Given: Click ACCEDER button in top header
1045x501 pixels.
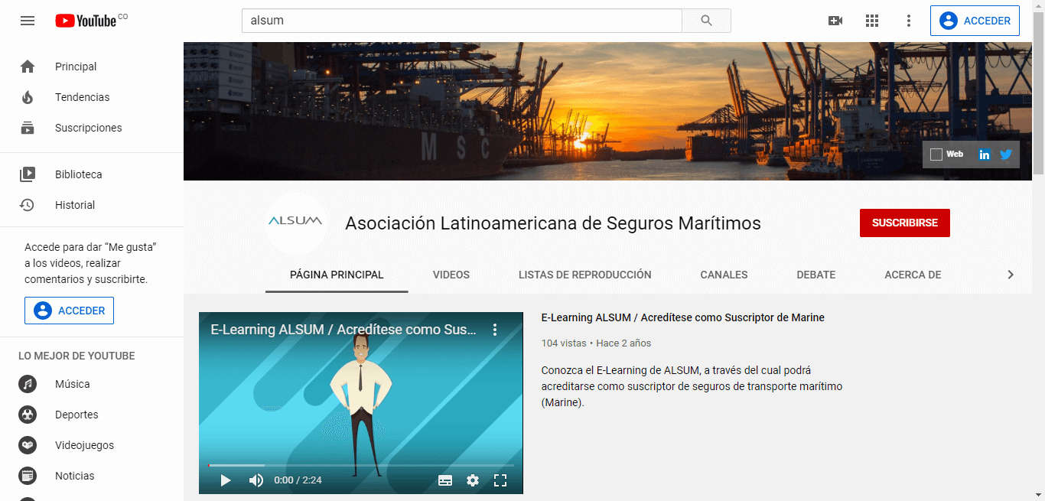Looking at the screenshot, I should click(975, 21).
